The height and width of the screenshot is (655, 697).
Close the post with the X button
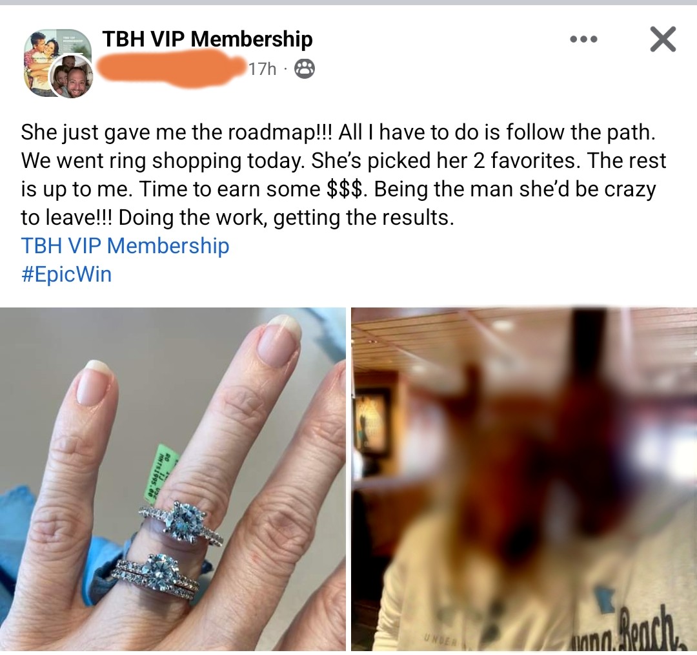(663, 39)
